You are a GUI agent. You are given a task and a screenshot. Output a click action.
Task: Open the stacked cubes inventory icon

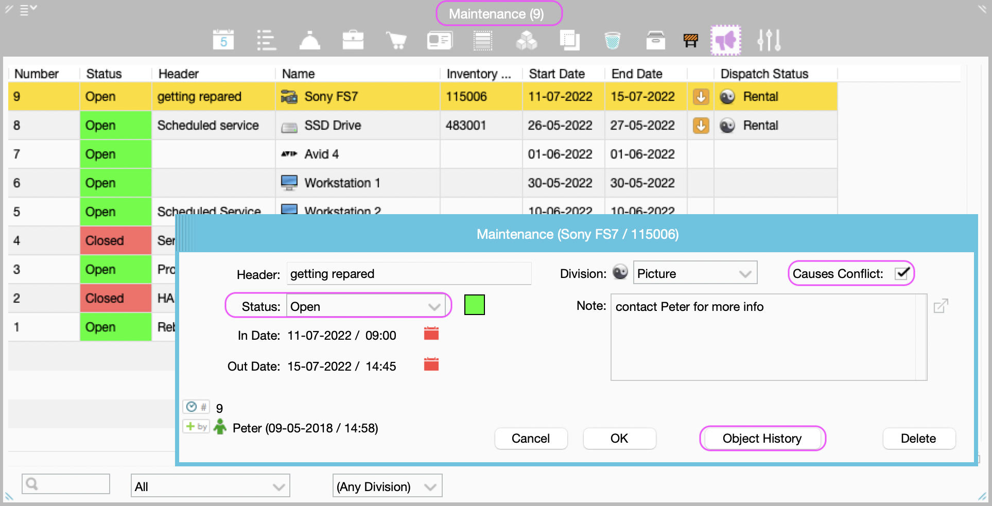pos(526,40)
